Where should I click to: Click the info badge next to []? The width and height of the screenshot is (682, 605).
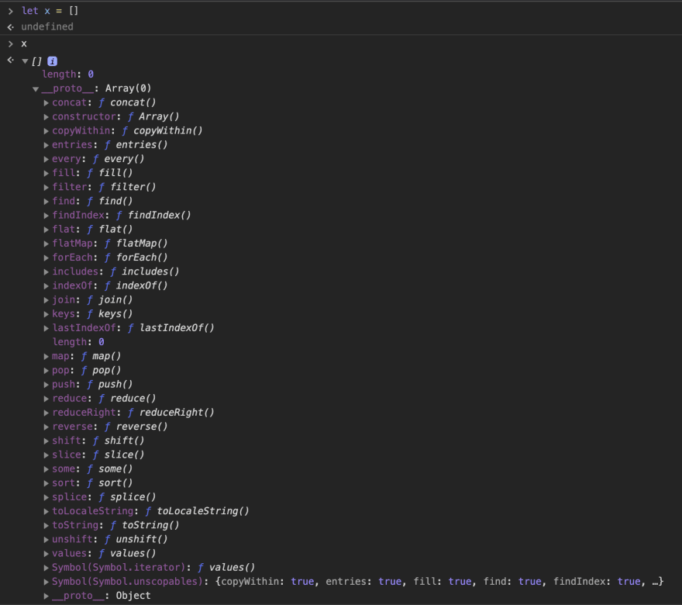click(52, 61)
